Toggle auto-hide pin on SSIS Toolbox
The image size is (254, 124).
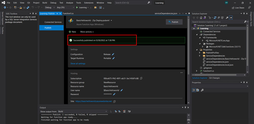pos(33,14)
